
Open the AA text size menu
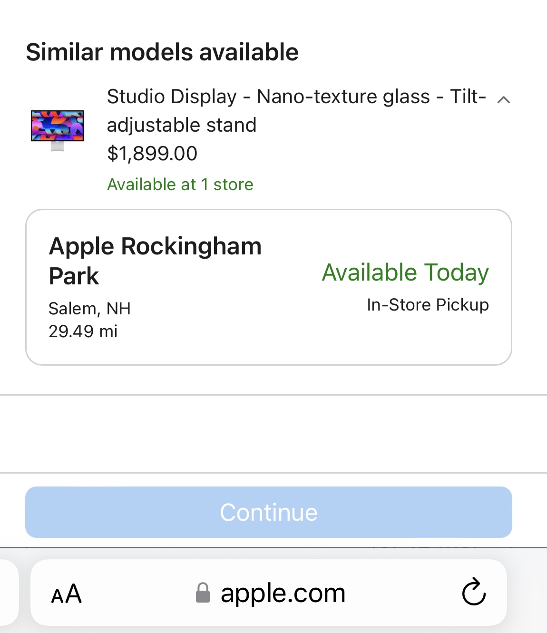tap(67, 594)
